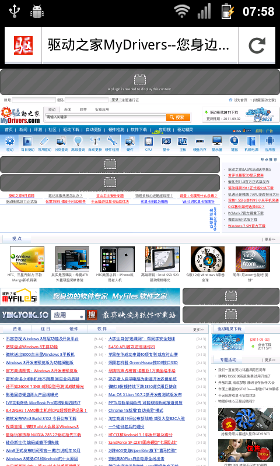The height and width of the screenshot is (466, 280).
Task: Open link Chrome 15新增"自动关闭"模式
Action: tap(136, 411)
